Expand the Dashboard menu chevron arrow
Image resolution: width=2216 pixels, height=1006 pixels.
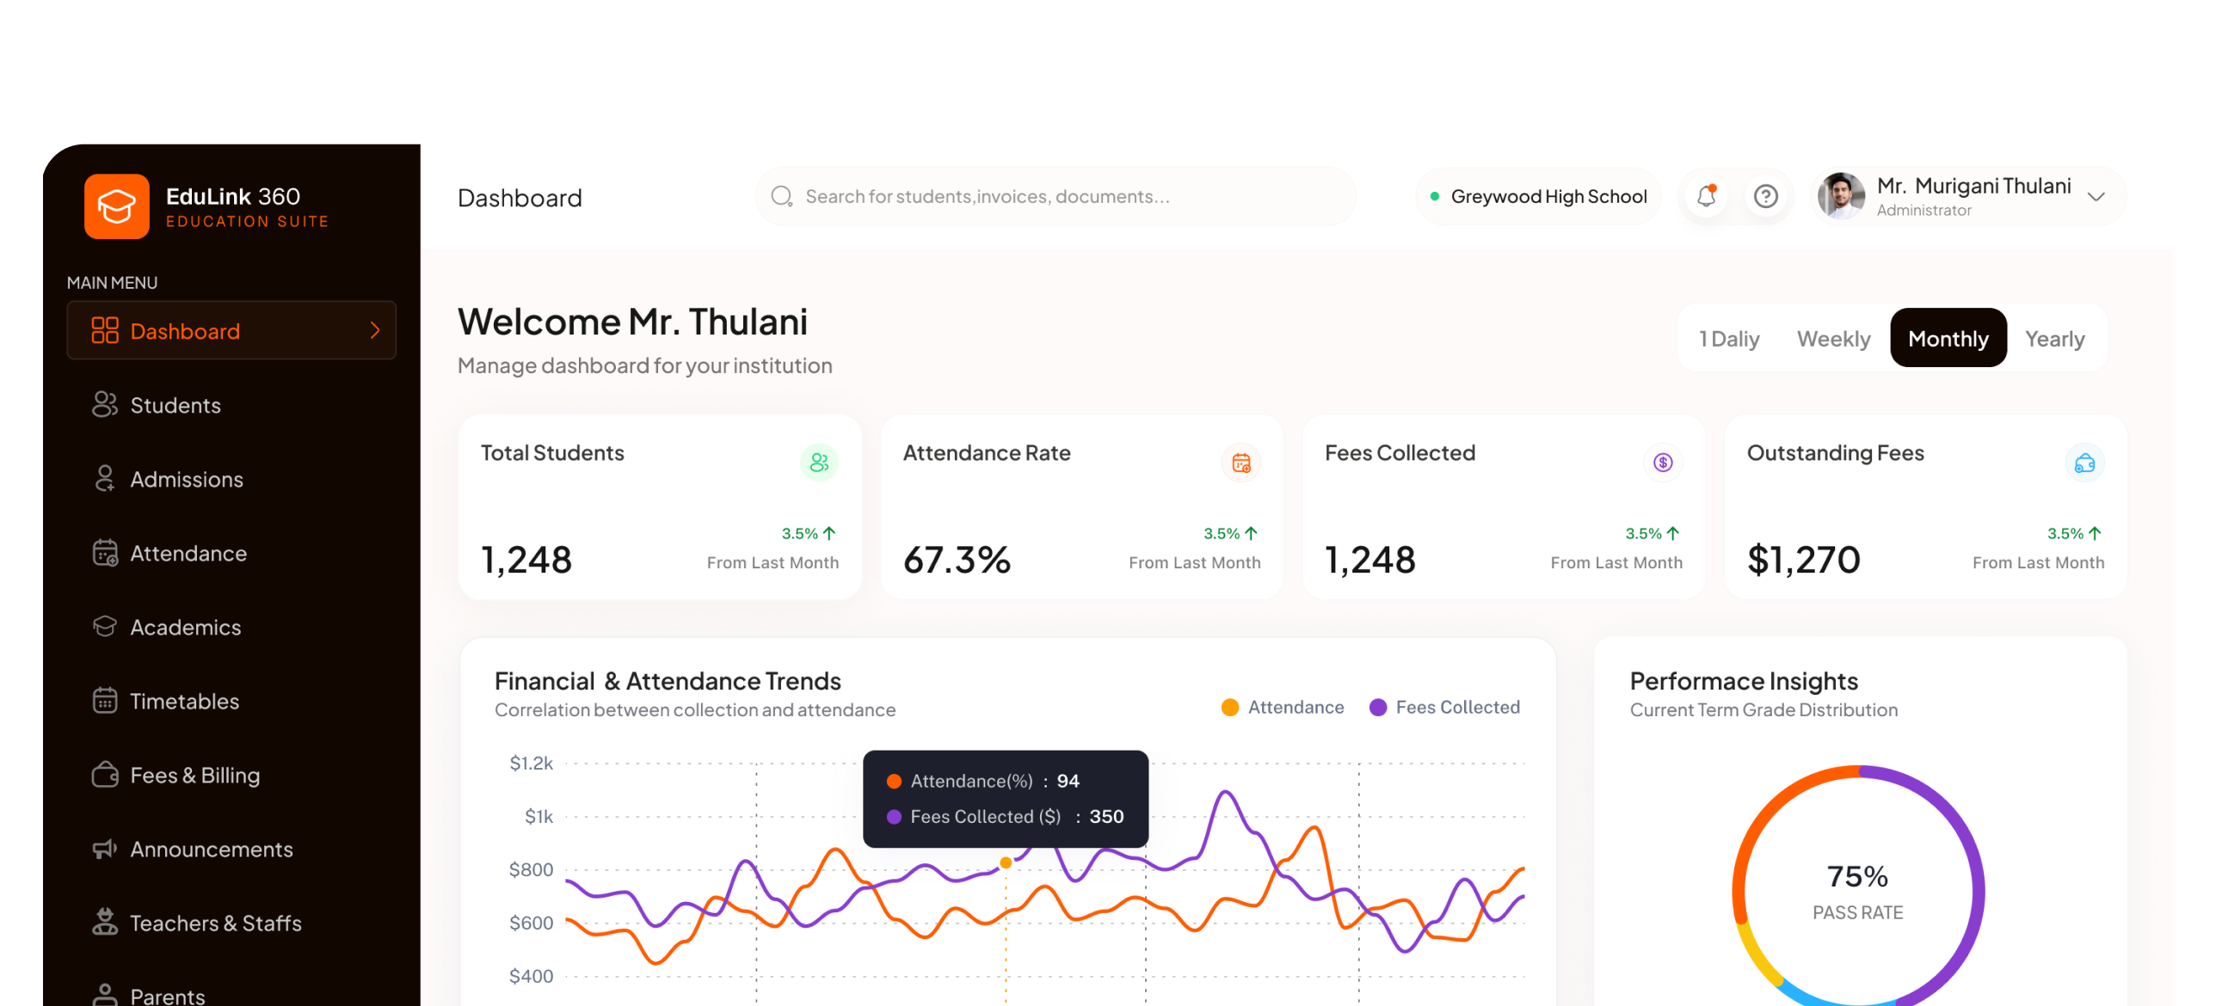375,330
